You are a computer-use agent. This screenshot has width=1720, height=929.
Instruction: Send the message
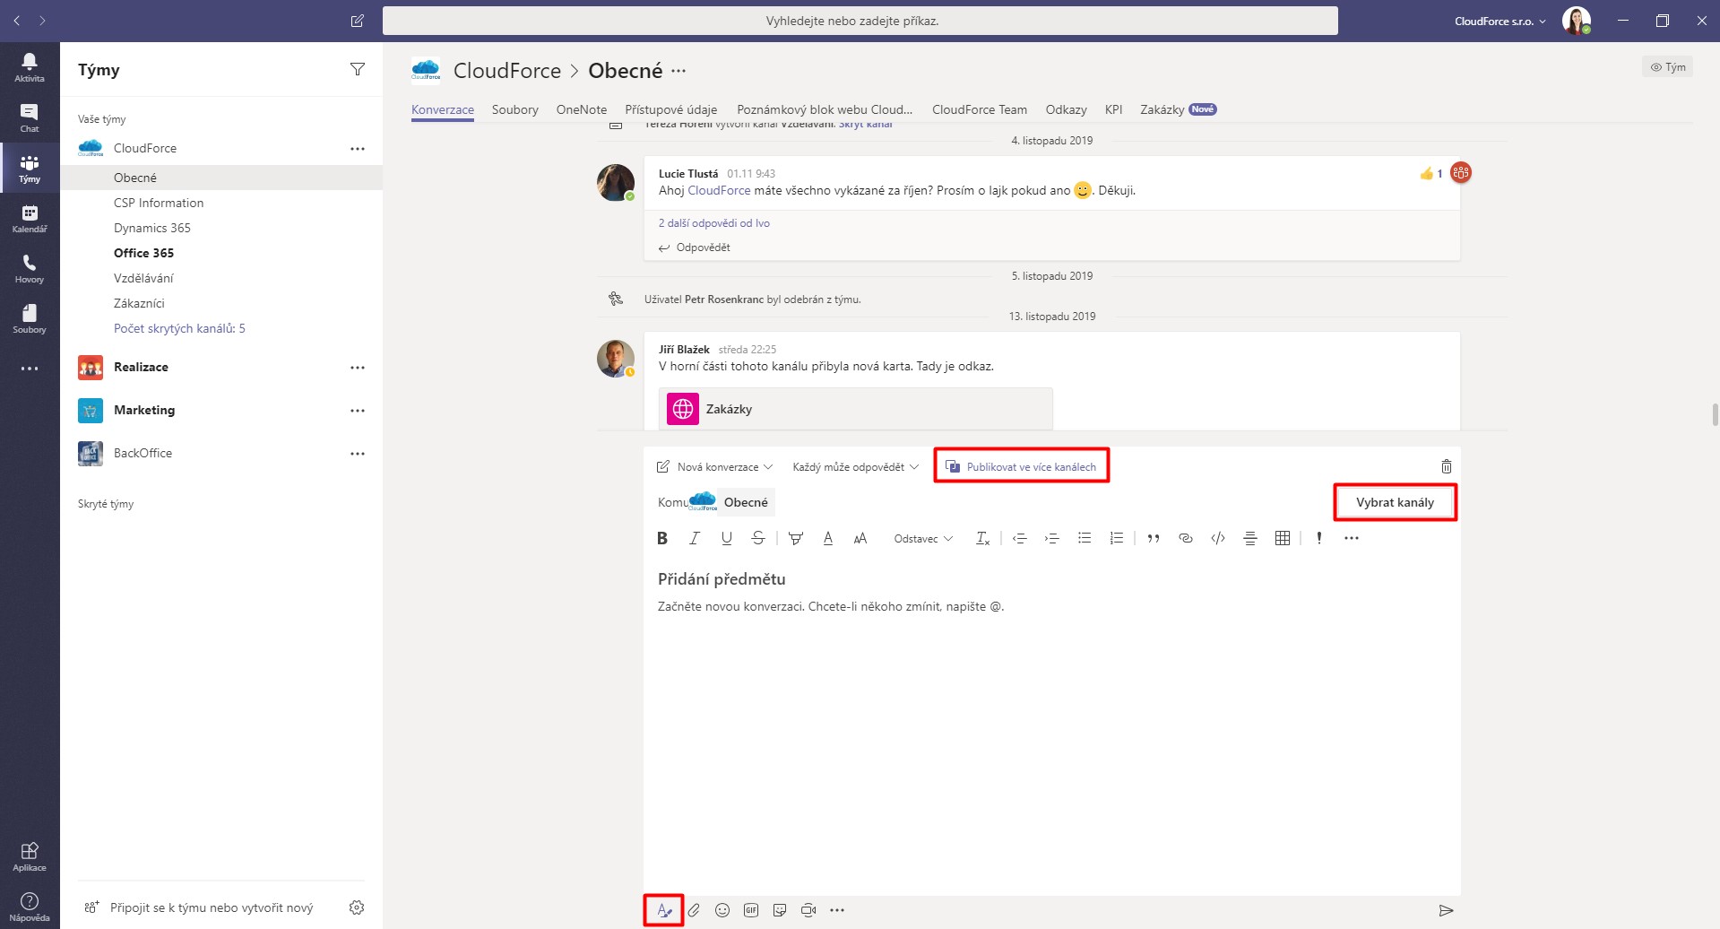1446,910
